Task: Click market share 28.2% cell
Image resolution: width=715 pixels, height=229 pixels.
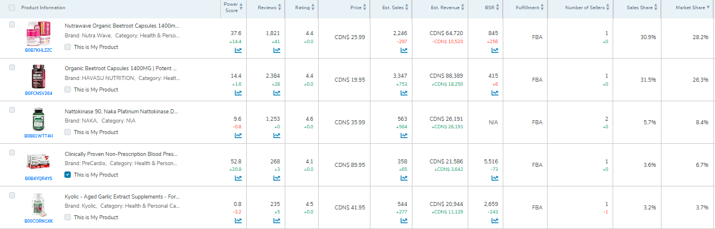Action: (x=700, y=37)
